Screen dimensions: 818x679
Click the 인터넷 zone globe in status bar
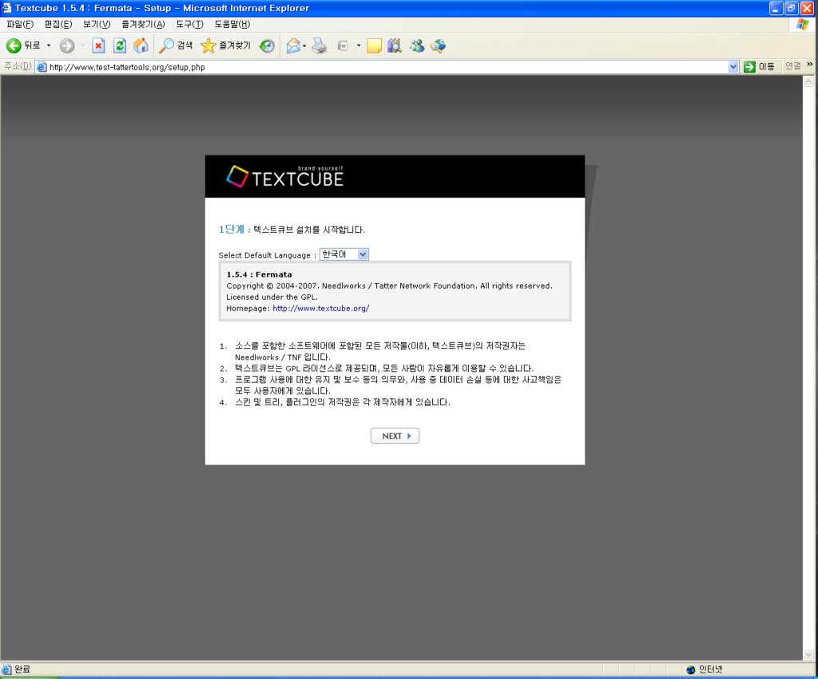[x=691, y=669]
